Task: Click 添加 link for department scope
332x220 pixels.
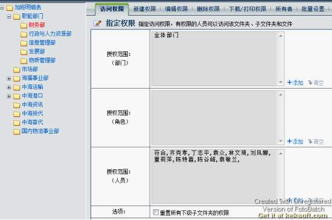Action: pyautogui.click(x=295, y=83)
